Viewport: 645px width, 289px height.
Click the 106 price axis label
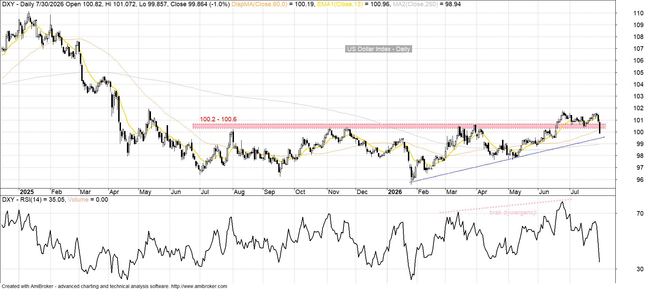(638, 61)
